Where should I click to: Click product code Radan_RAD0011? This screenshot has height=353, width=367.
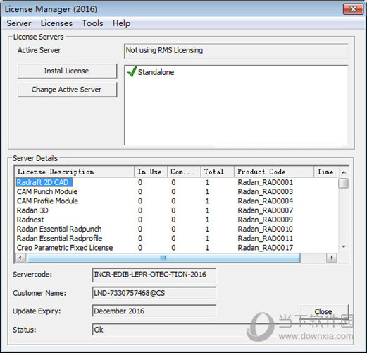tap(266, 238)
